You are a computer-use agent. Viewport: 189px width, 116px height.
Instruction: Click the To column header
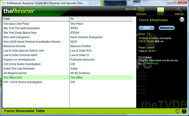(x=101, y=19)
